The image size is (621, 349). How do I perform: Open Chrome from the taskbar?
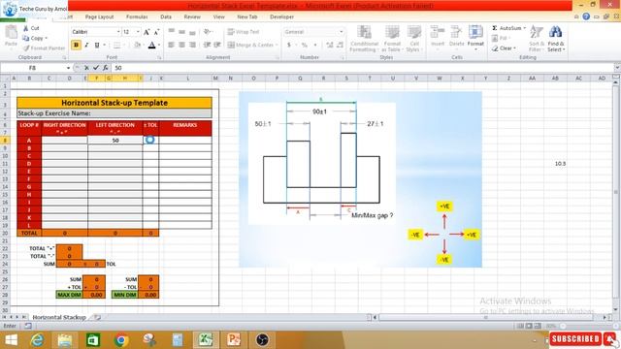(x=121, y=340)
